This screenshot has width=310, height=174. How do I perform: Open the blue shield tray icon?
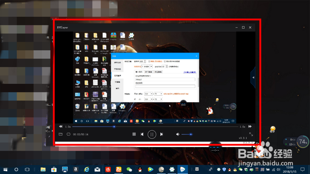224,169
